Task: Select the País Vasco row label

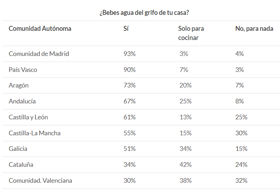Action: [23, 70]
